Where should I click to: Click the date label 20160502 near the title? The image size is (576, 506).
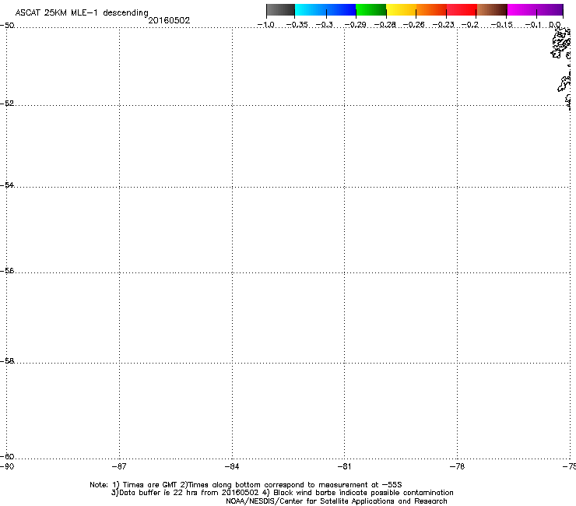pos(169,20)
